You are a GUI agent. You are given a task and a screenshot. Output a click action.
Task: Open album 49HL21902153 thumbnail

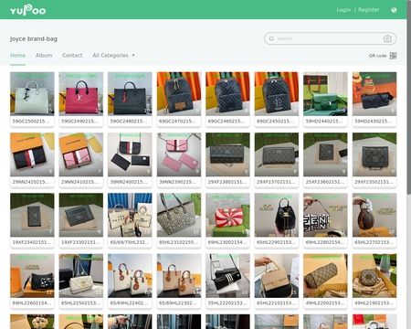374,276
